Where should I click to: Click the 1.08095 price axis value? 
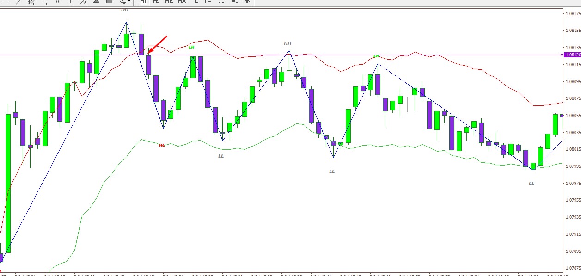(573, 81)
